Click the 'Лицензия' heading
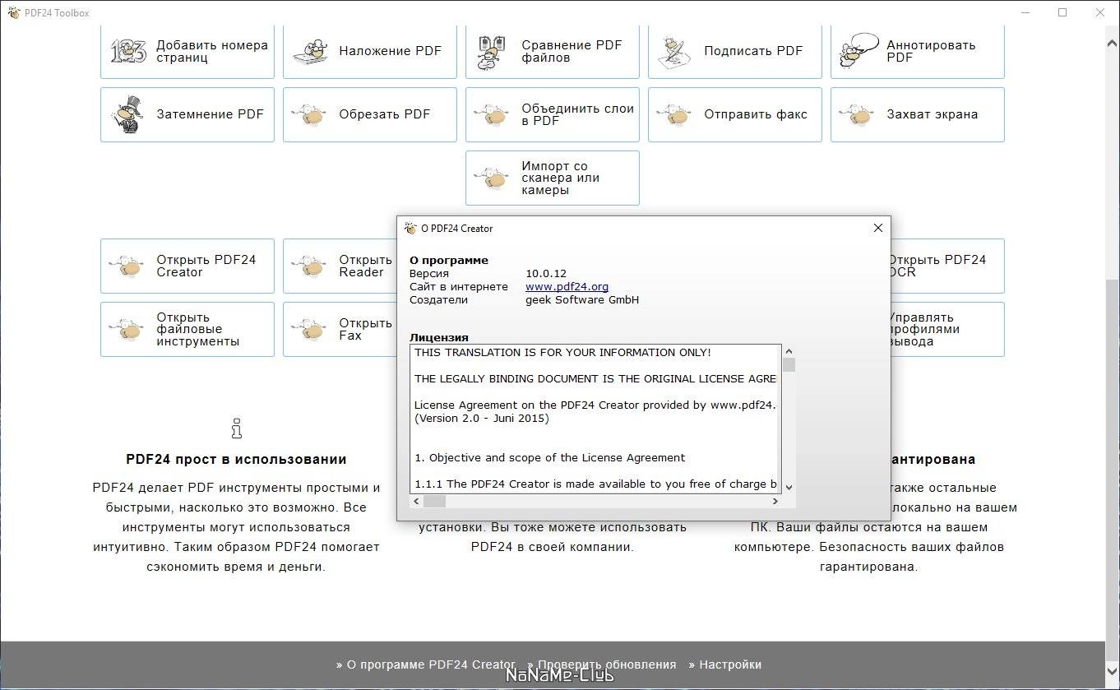1120x690 pixels. [439, 337]
